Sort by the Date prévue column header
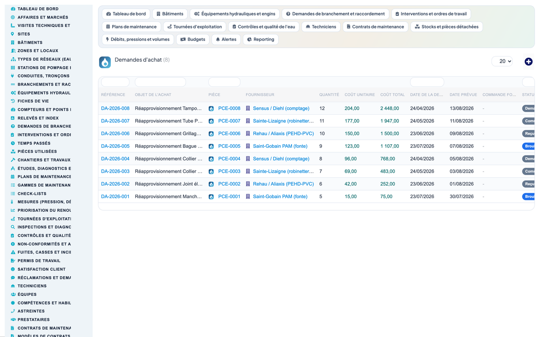Image resolution: width=545 pixels, height=337 pixels. 463,95
